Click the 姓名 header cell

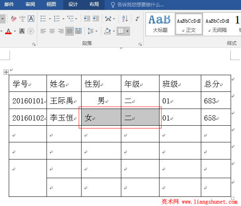pos(64,84)
